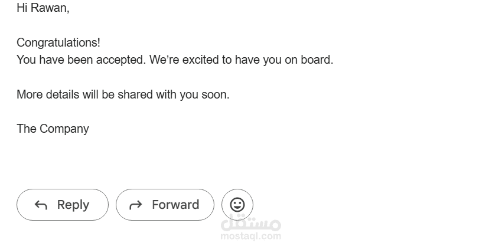The height and width of the screenshot is (246, 502).
Task: Click the word "accepted" in the email
Action: click(120, 60)
